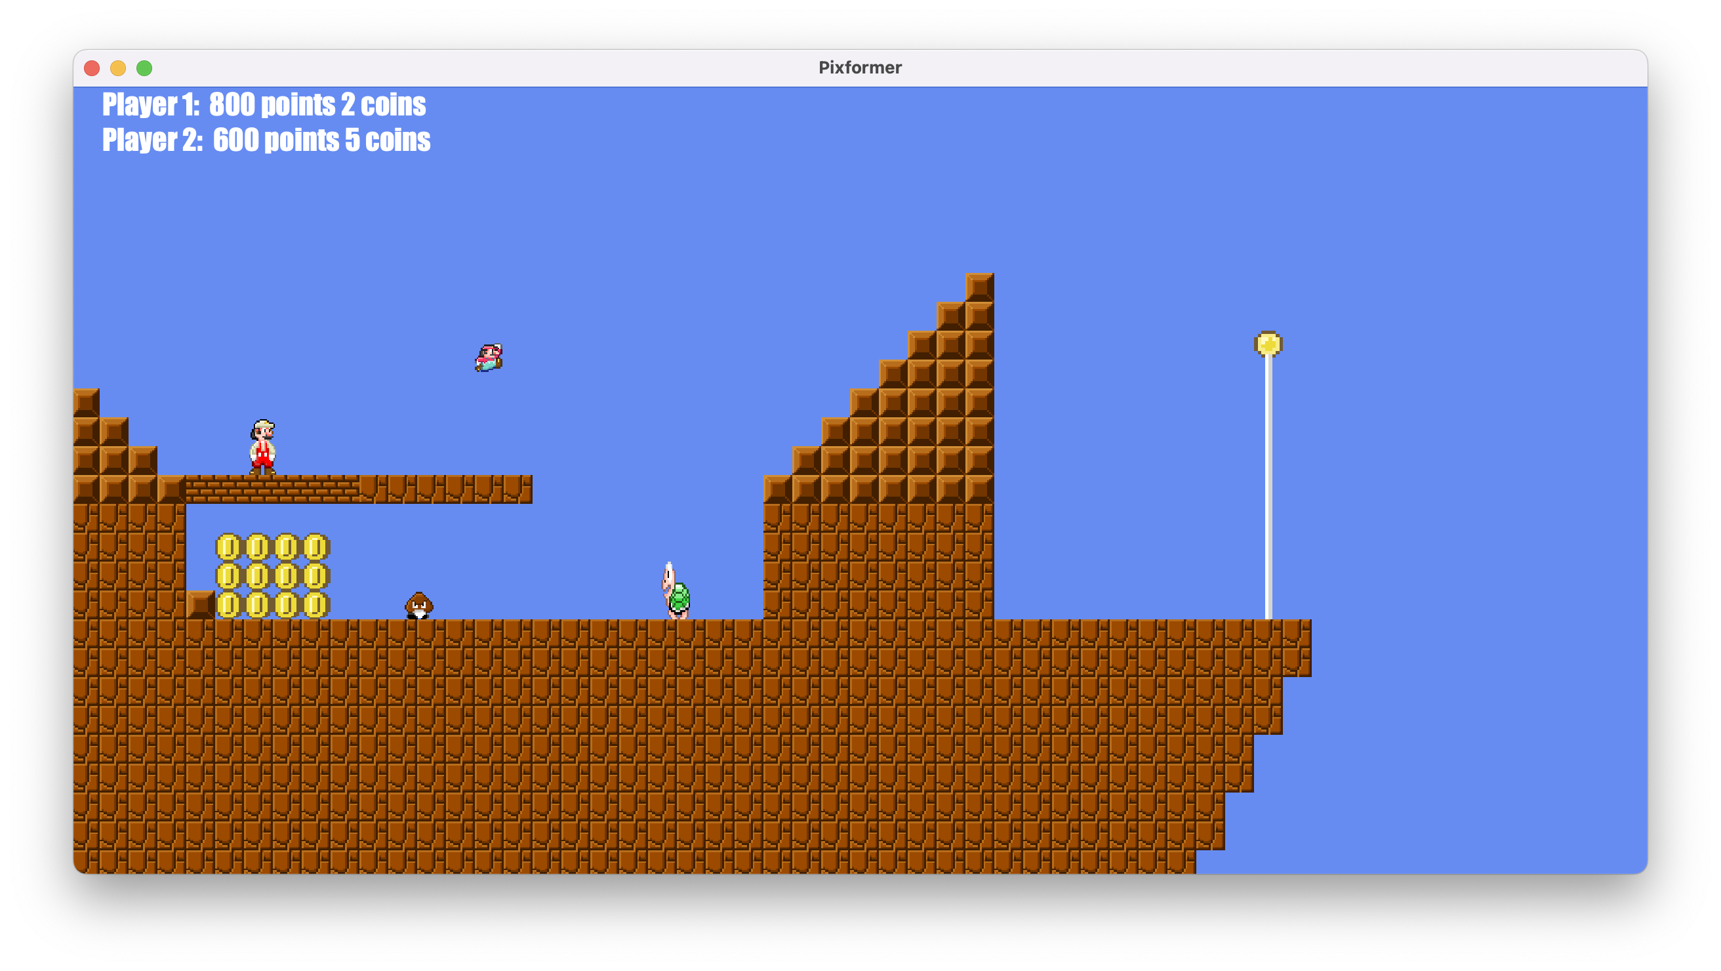Click the golden ball atop the flagpole
Screen dimensions: 1721x971
point(1268,344)
